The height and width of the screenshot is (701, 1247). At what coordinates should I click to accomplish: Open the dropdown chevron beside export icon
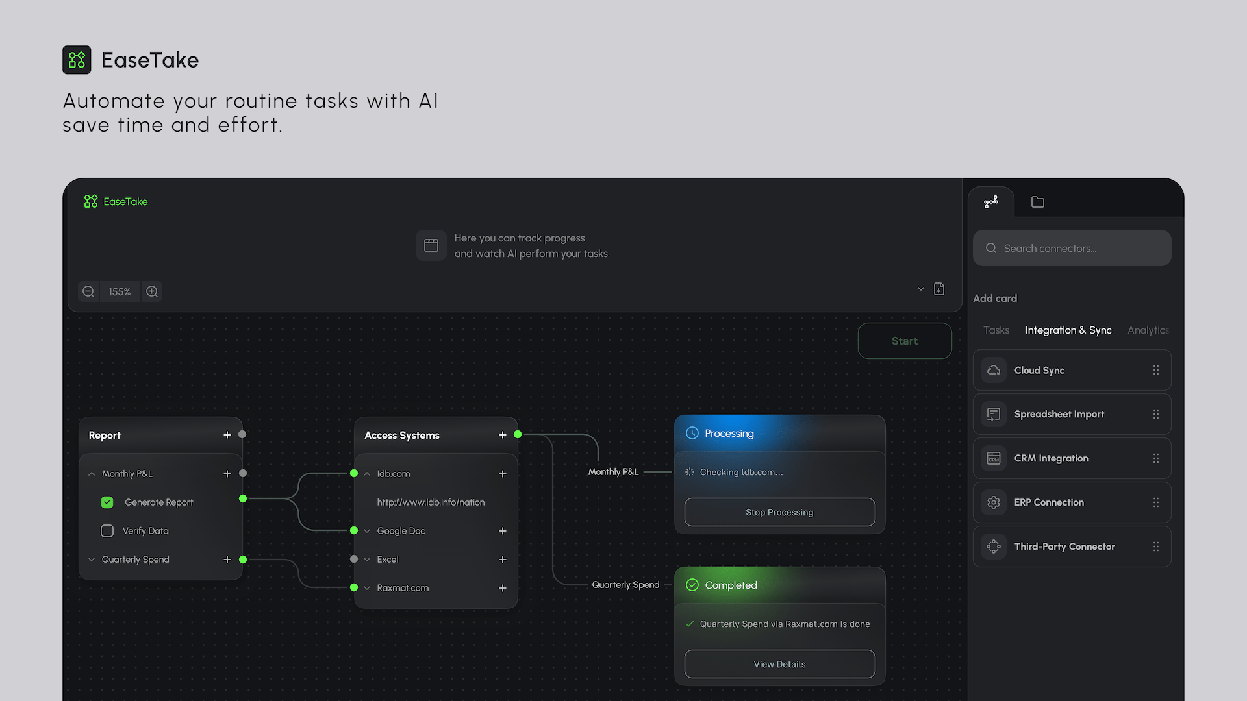(921, 289)
